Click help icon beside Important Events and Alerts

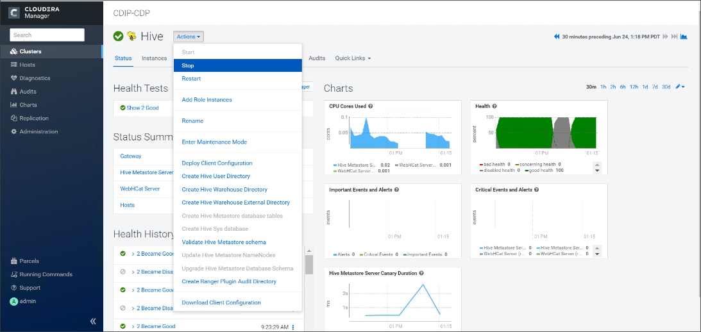[396, 190]
